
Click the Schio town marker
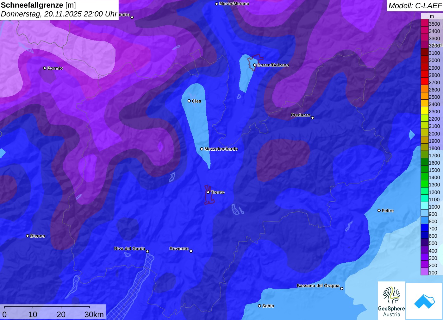259,306
